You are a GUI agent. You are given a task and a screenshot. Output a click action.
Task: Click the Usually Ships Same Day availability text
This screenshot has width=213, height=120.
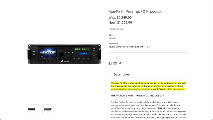click(130, 47)
